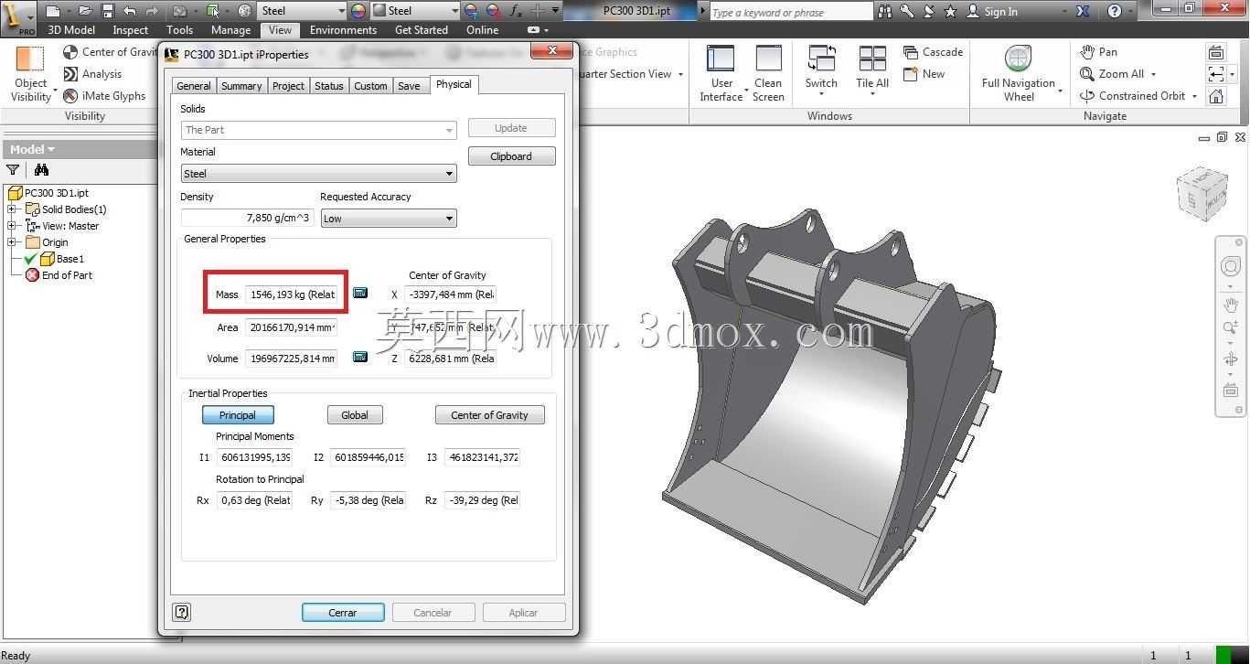Image resolution: width=1250 pixels, height=664 pixels.
Task: Select the Pan tool in the ribbon
Action: [x=1098, y=52]
